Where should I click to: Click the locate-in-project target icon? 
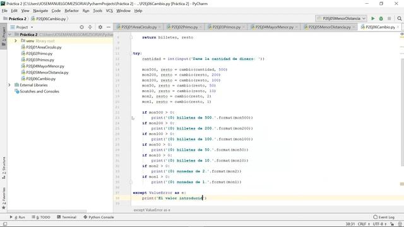(x=81, y=27)
